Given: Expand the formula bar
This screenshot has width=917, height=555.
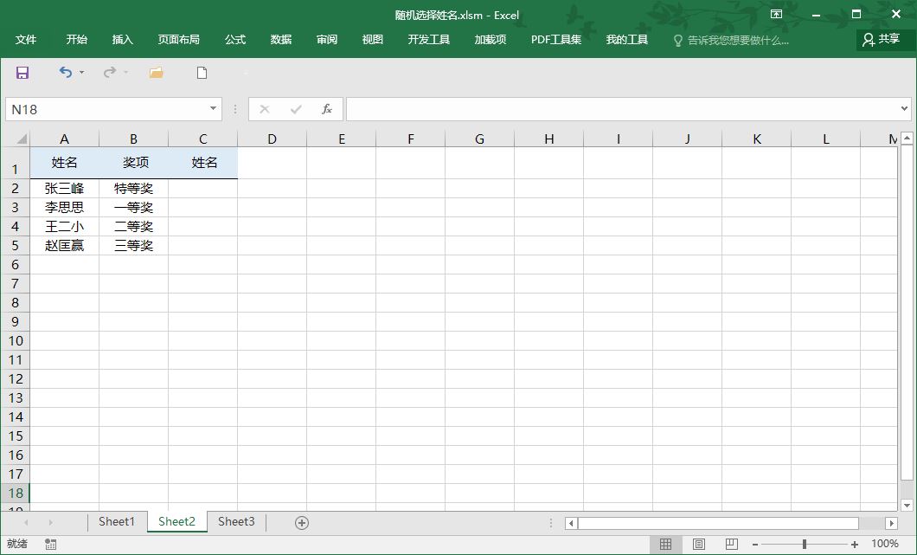Looking at the screenshot, I should [904, 109].
